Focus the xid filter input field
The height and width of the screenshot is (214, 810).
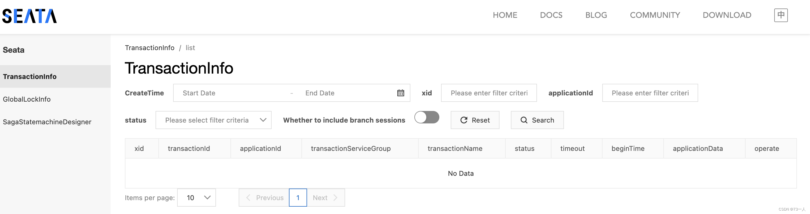(x=489, y=93)
